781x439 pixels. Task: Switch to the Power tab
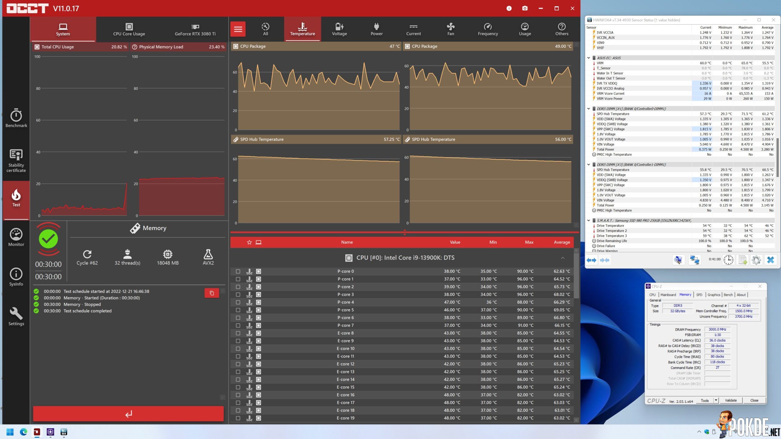[376, 29]
